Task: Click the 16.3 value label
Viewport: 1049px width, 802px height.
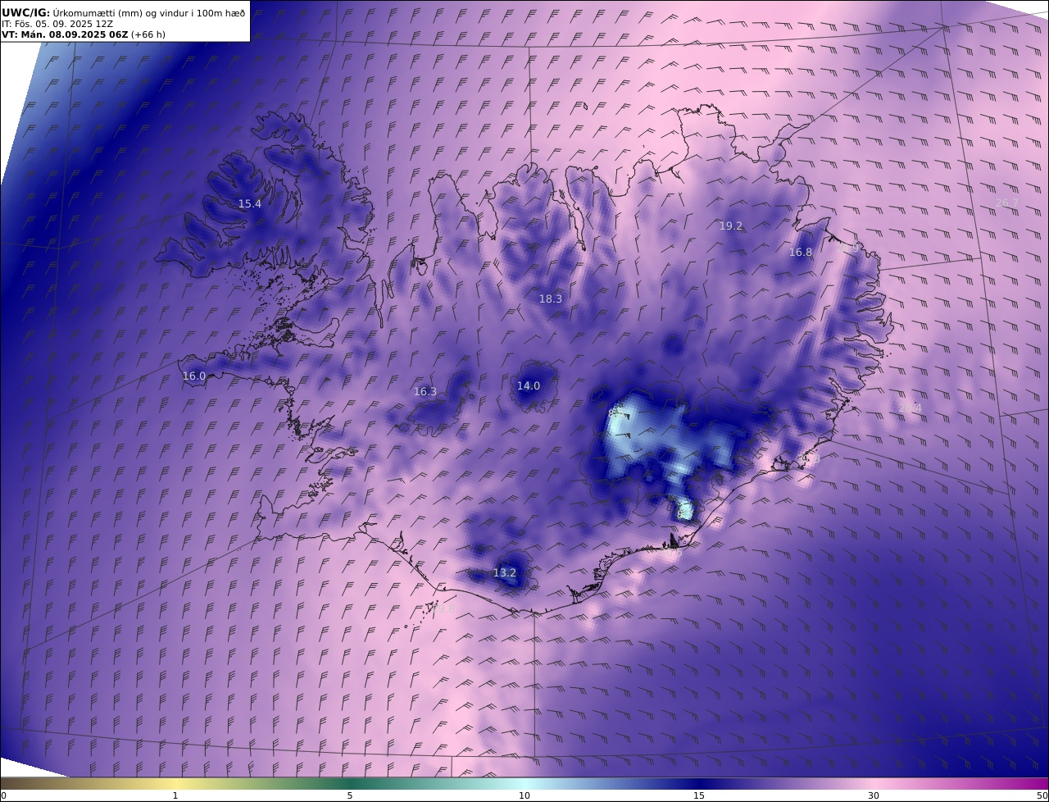Action: click(x=425, y=392)
